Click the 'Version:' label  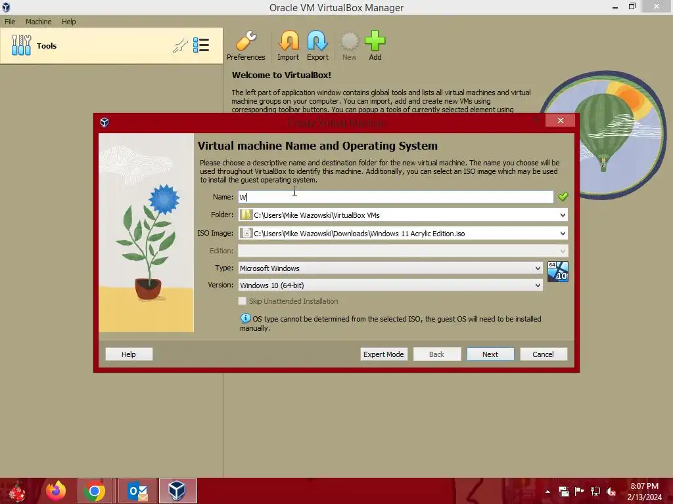(x=221, y=285)
